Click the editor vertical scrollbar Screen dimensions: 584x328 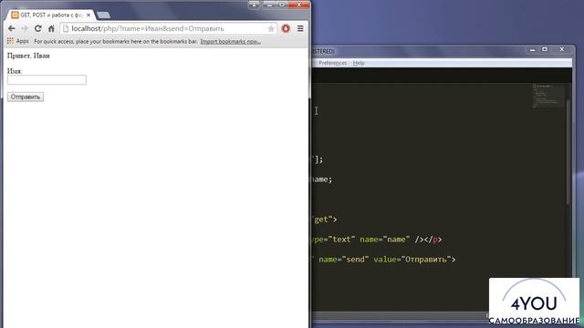(568, 152)
